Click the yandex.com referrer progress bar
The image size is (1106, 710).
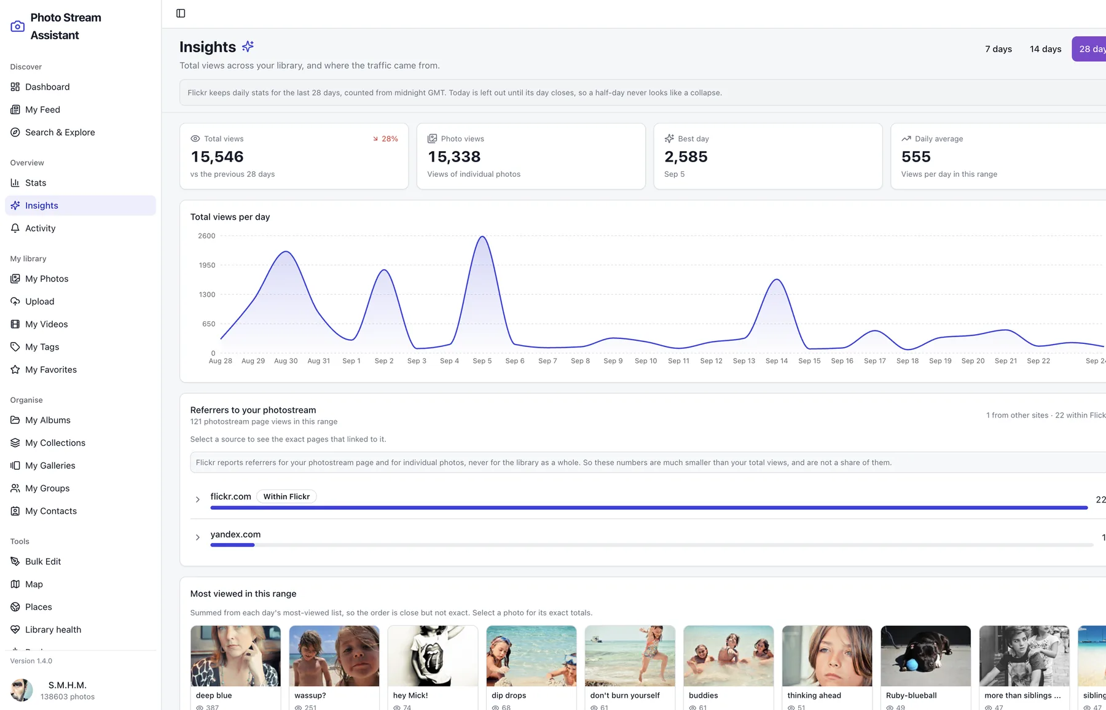tap(652, 545)
